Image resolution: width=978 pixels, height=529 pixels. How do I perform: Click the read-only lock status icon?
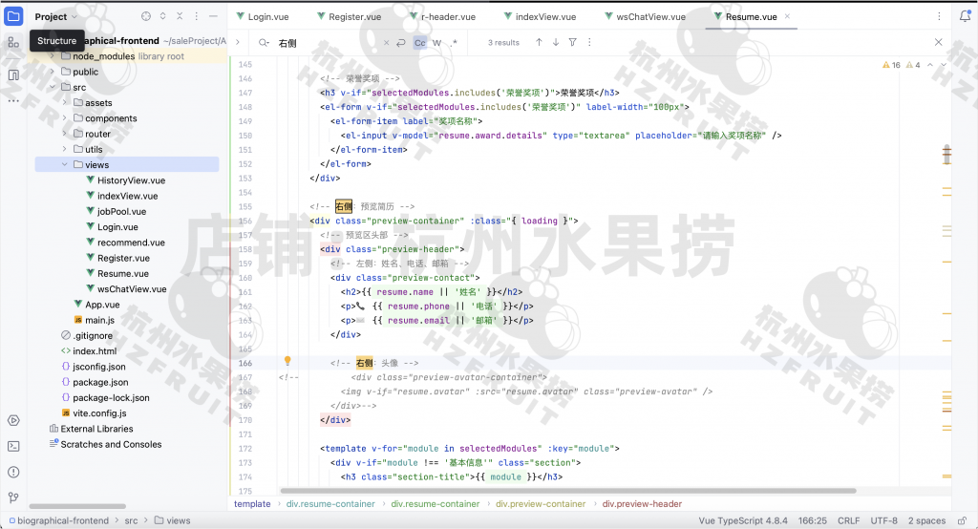(x=963, y=520)
